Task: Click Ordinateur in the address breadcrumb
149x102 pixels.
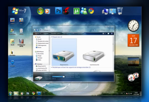Action: point(46,30)
